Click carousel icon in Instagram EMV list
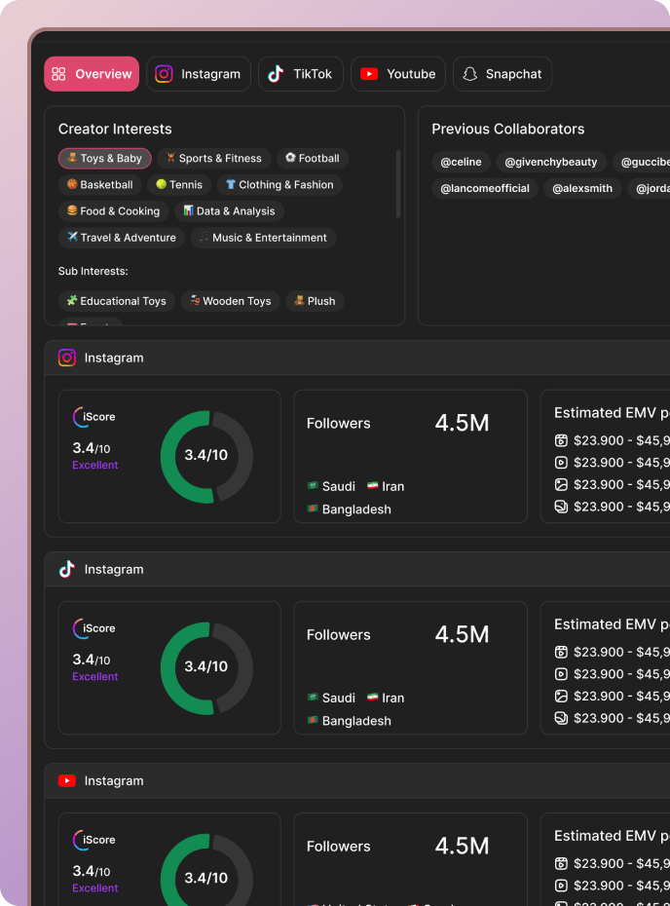The image size is (670, 906). tap(561, 507)
